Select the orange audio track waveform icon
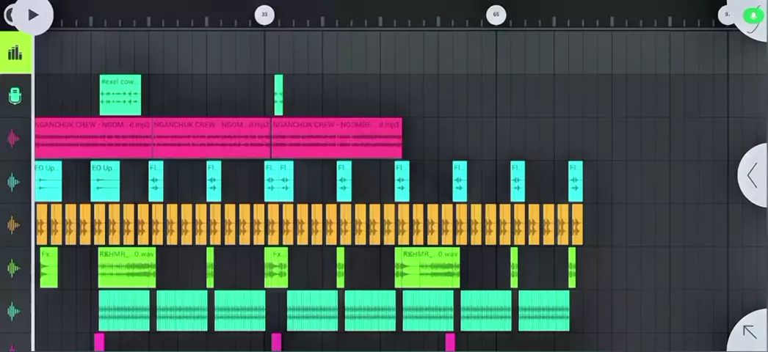 tap(14, 224)
